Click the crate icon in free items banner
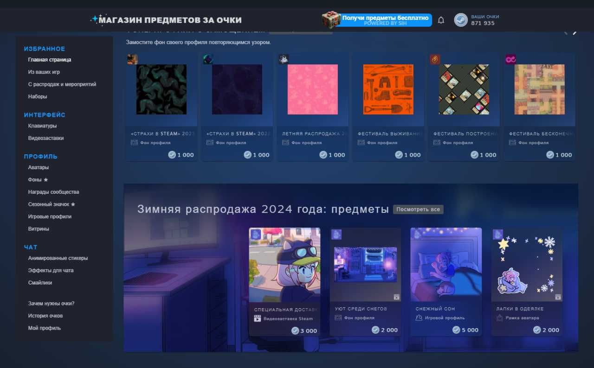594x368 pixels. coord(331,19)
